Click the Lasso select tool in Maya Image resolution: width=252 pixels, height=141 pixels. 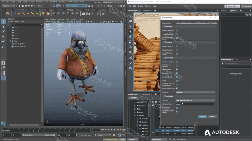tap(3, 27)
